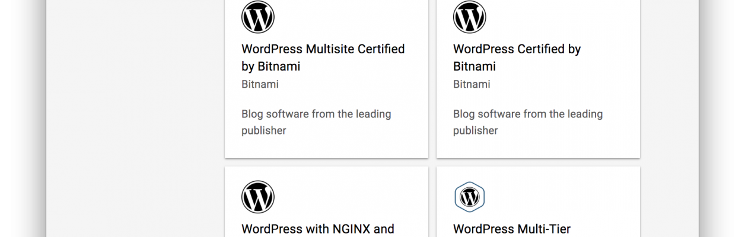Click WordPress logo on WordPress Certified by Bitnami card

point(470,17)
